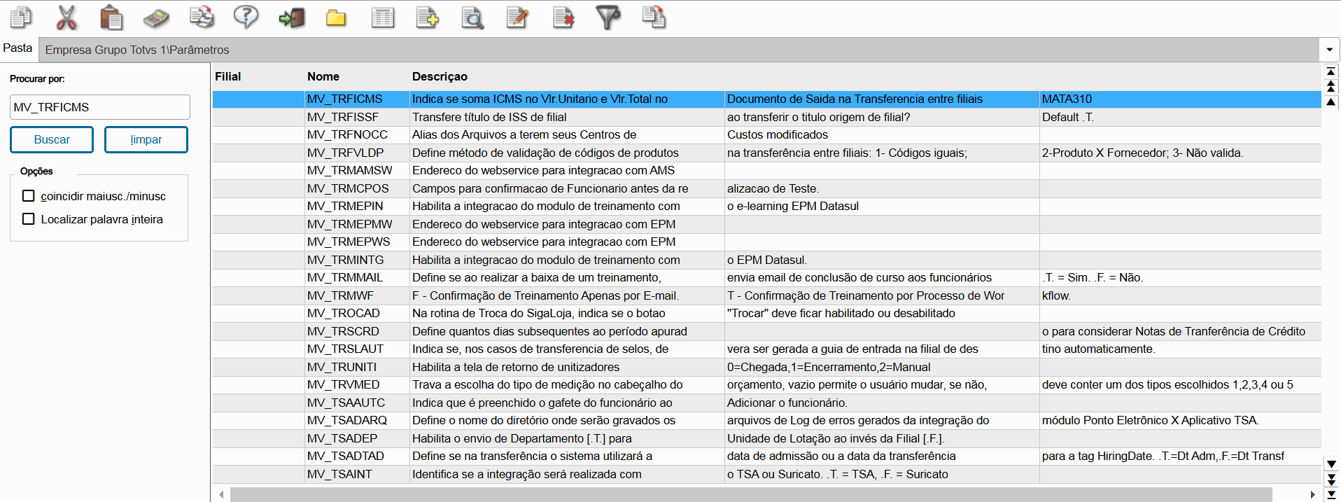The height and width of the screenshot is (502, 1341).
Task: Open the Pasta path dropdown arrow
Action: tap(1329, 50)
